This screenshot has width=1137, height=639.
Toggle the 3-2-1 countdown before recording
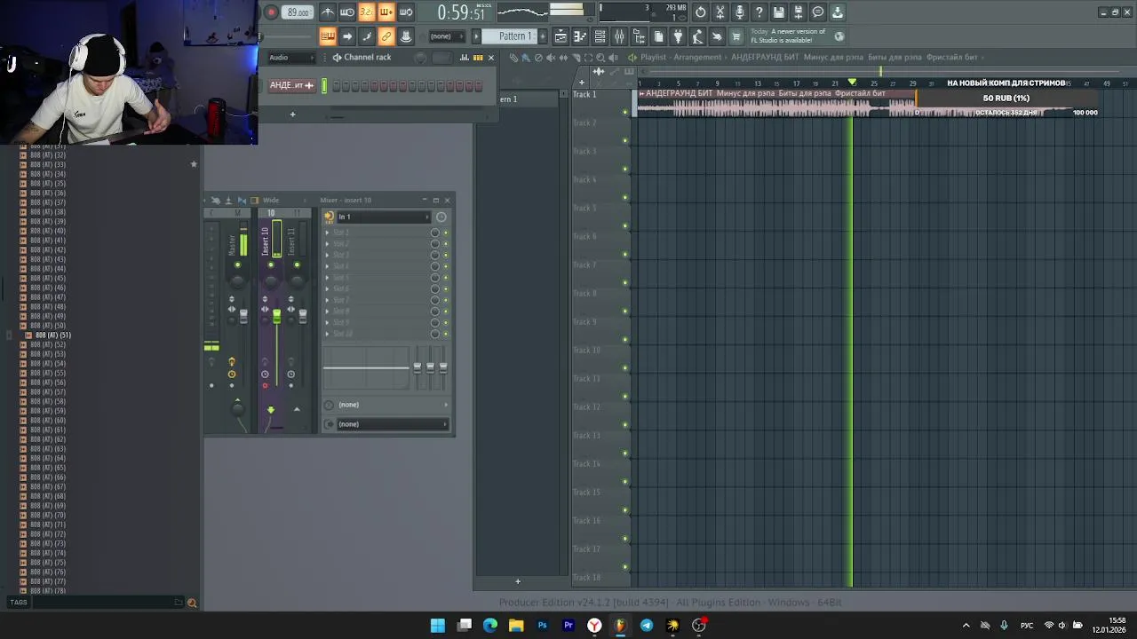click(367, 12)
